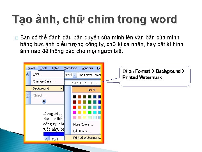
Task: Open the Format menu
Action: click(31, 68)
